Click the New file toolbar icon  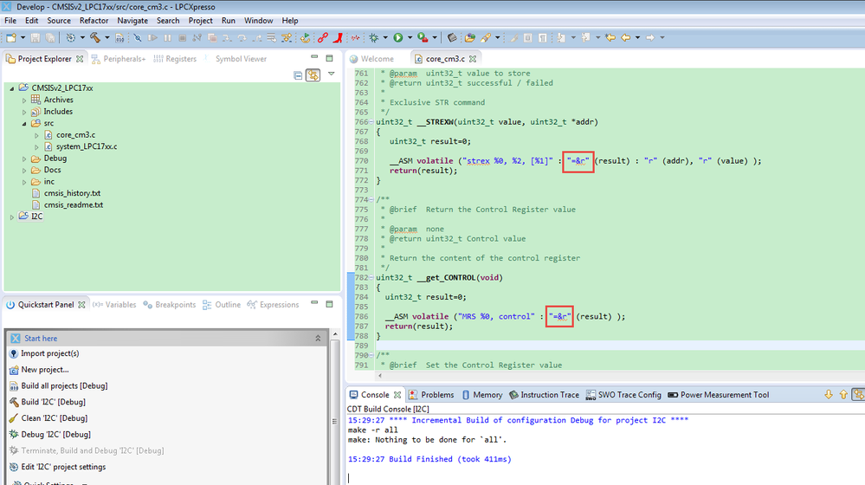coord(11,37)
